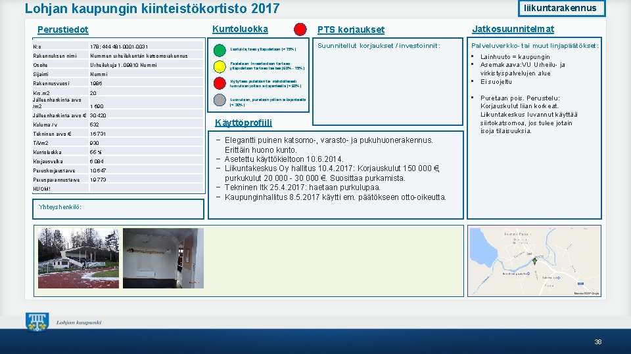The width and height of the screenshot is (631, 354).
Task: Click the red circle in the condition legend
Action: point(220,83)
